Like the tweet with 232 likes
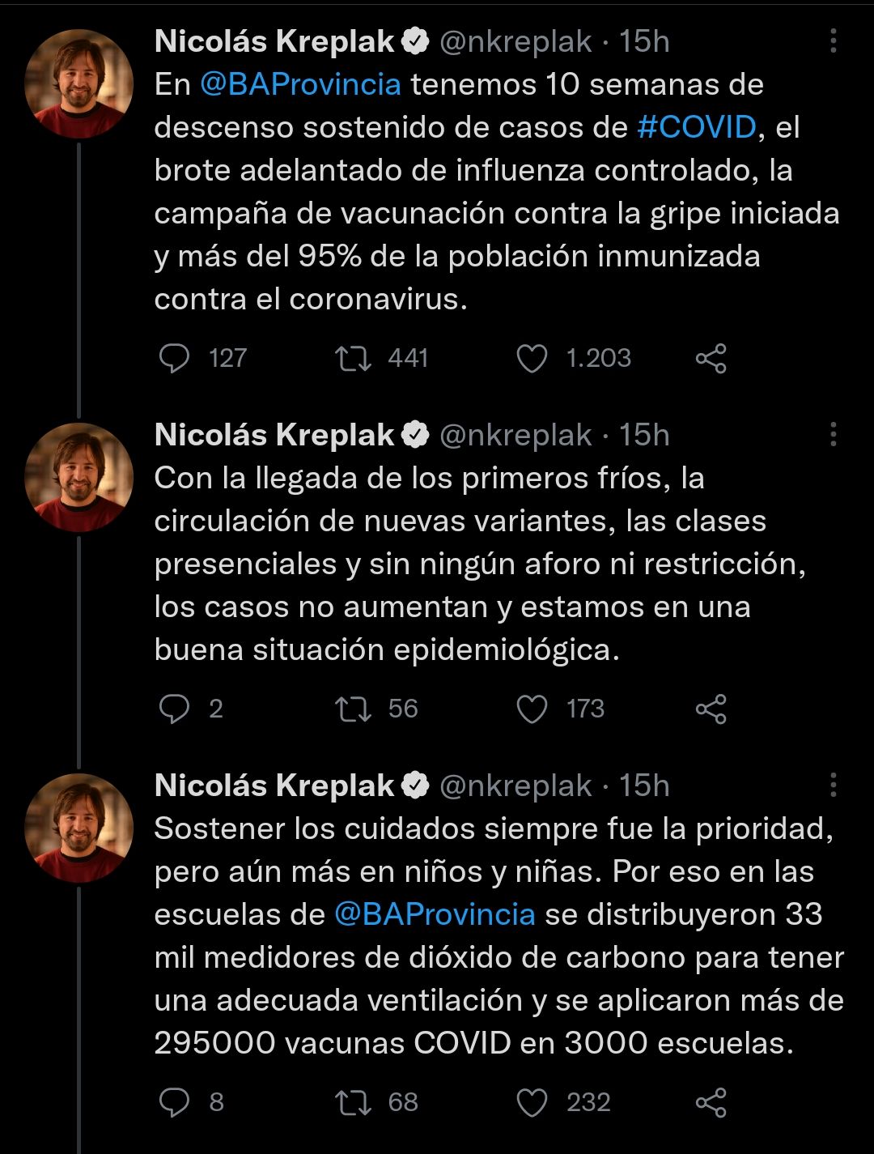874x1154 pixels. point(532,1102)
